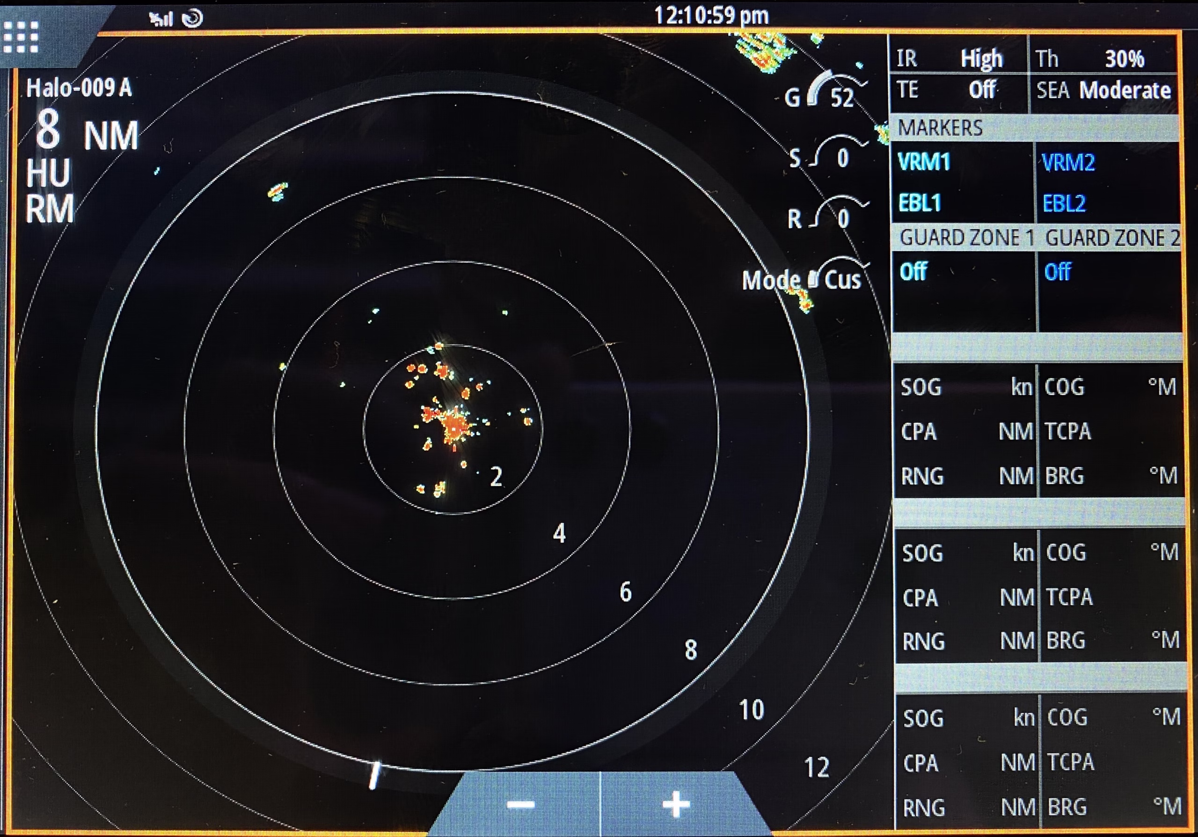Toggle the VRM1 range marker
The width and height of the screenshot is (1198, 837).
click(924, 162)
